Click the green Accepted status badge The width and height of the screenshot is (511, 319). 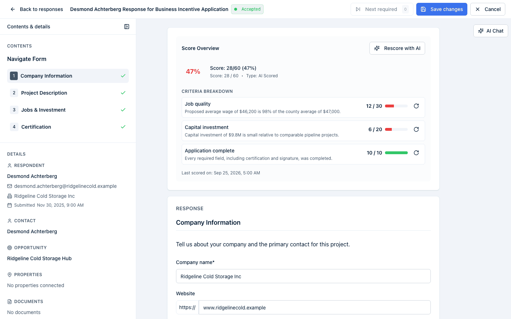click(x=247, y=9)
